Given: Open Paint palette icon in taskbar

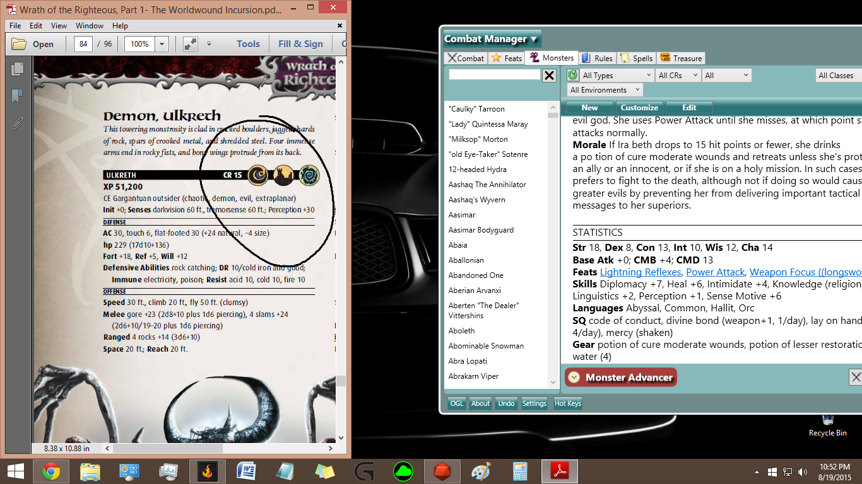Looking at the screenshot, I should point(481,471).
